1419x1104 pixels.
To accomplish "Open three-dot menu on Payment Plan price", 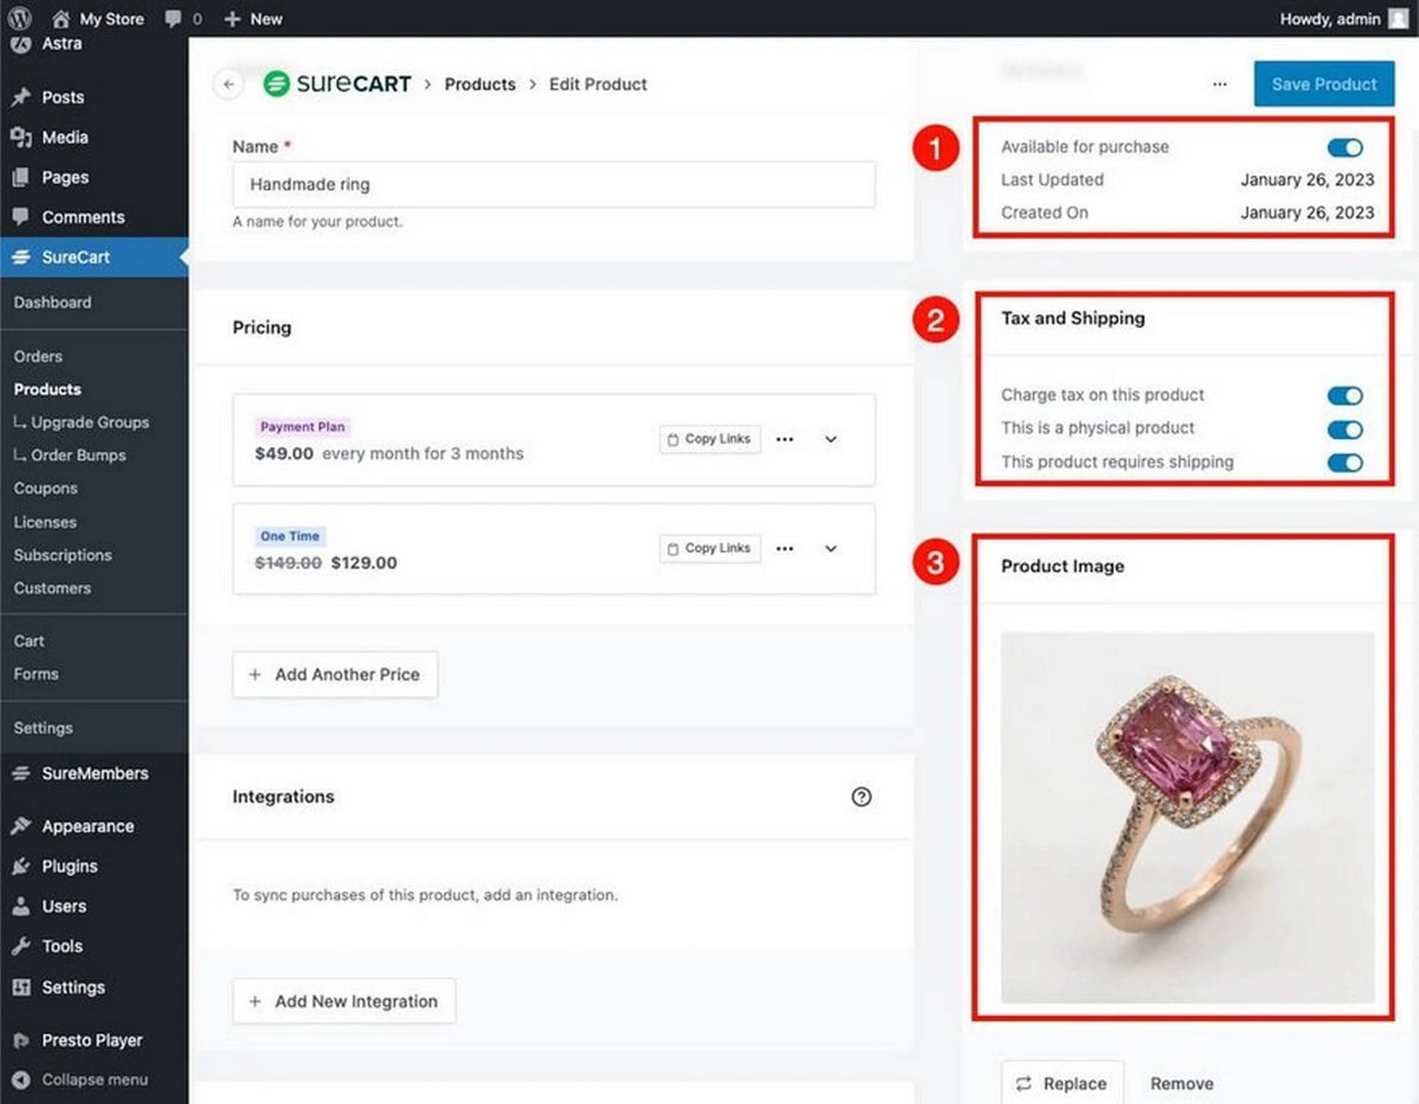I will pos(784,440).
